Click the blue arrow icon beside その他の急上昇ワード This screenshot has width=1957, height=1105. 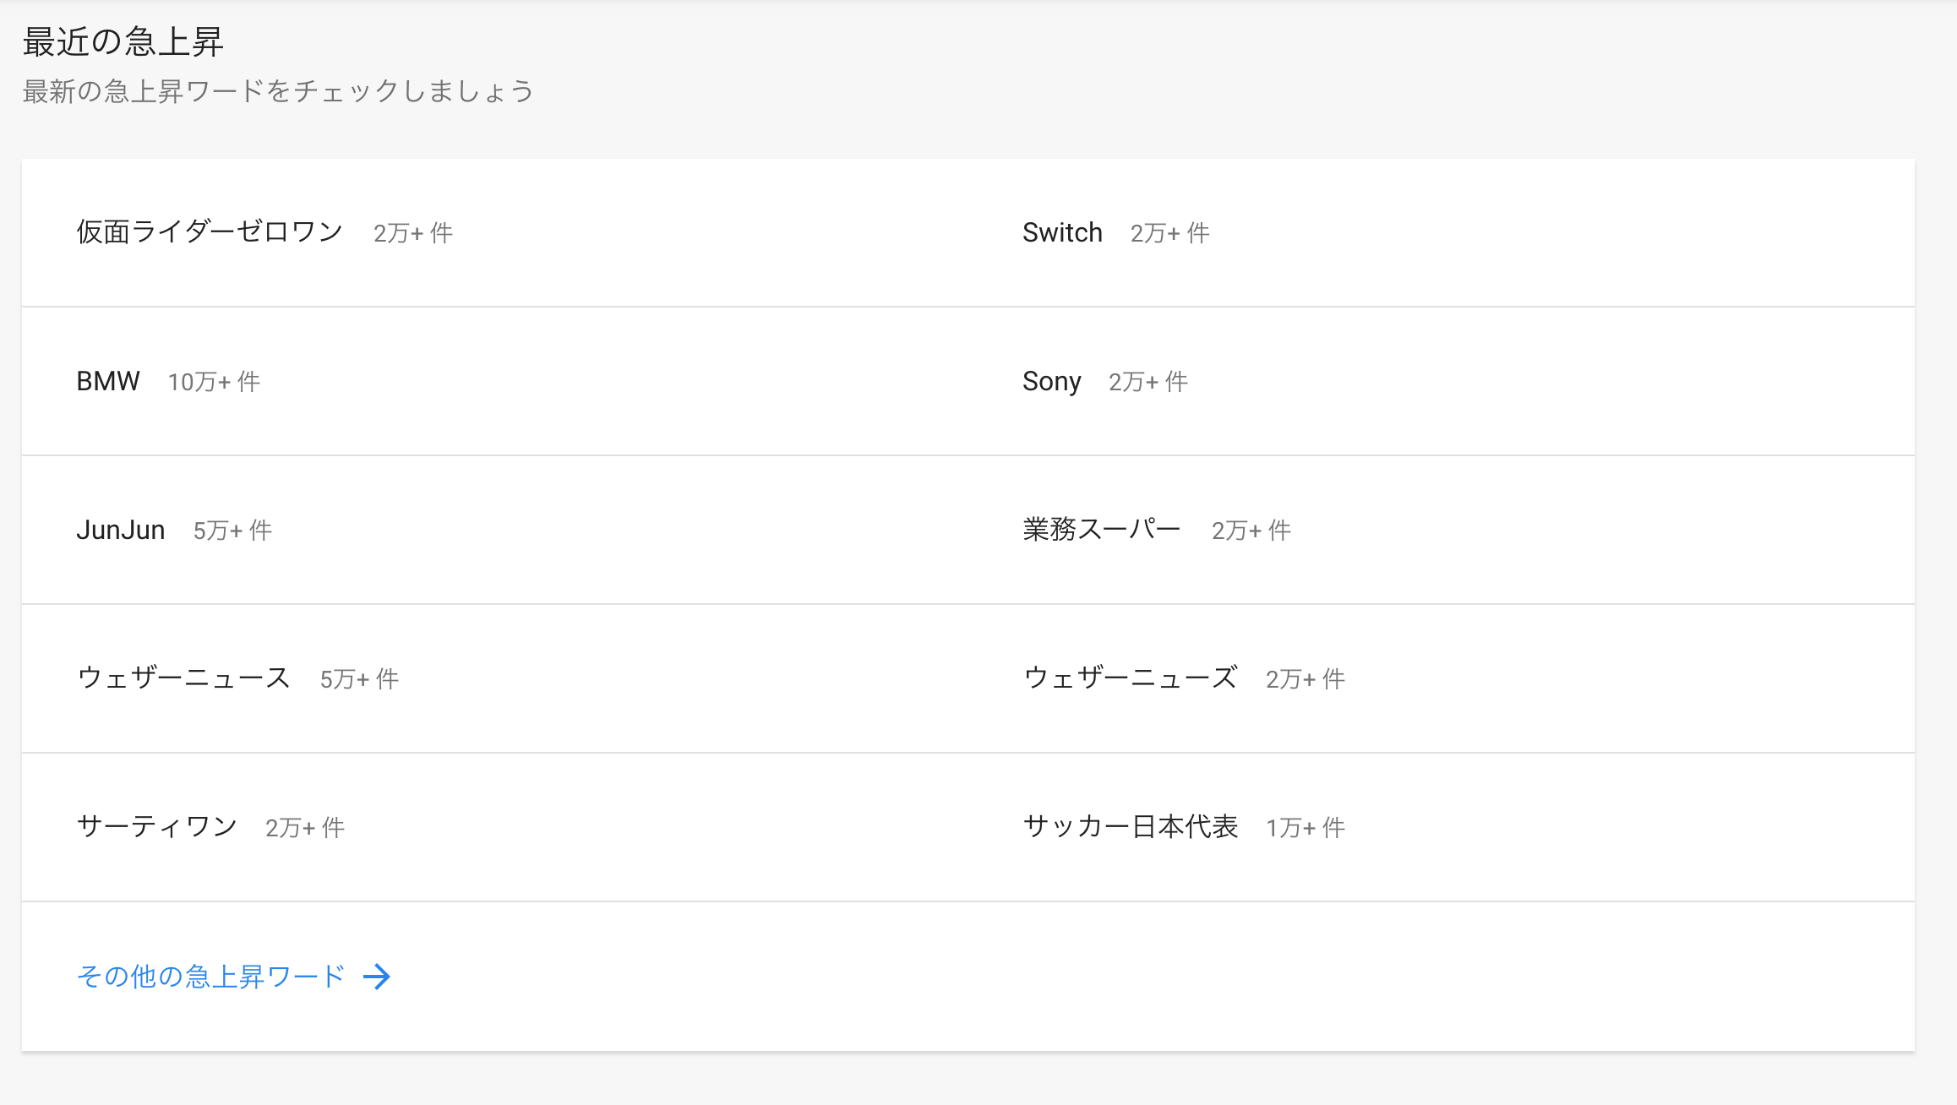[x=377, y=977]
